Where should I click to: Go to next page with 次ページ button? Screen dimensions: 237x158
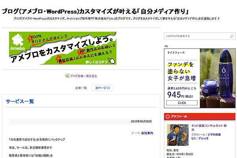(102, 88)
